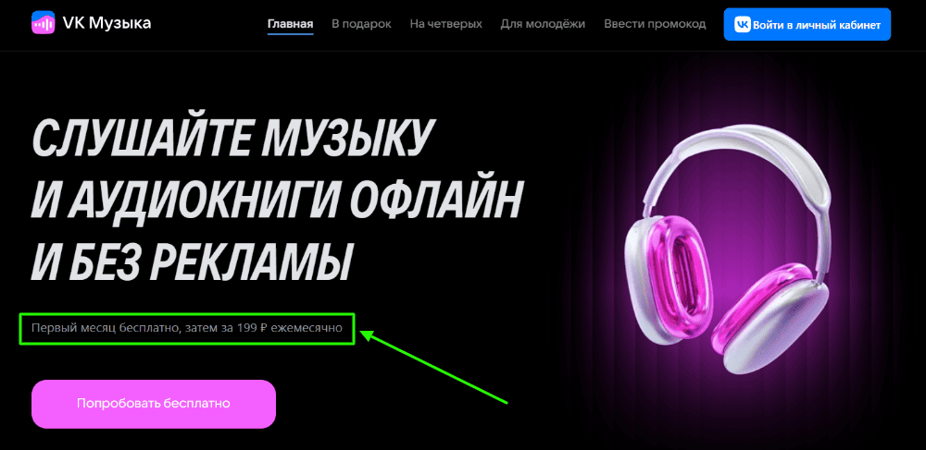Click the VK logo inside the login button

coord(743,25)
